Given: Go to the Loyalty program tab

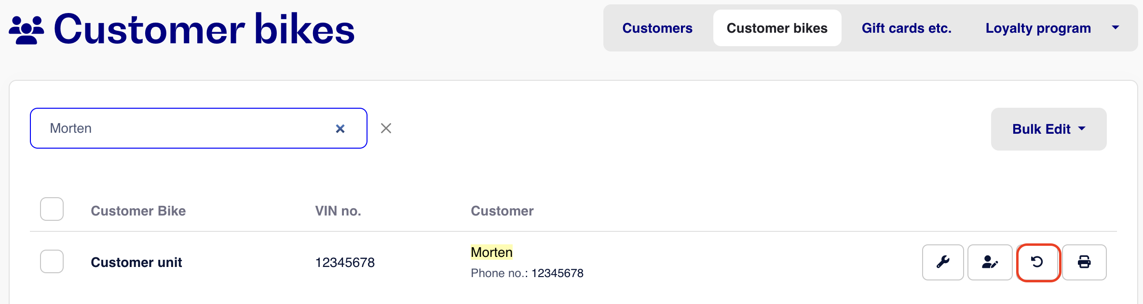Looking at the screenshot, I should tap(1038, 28).
